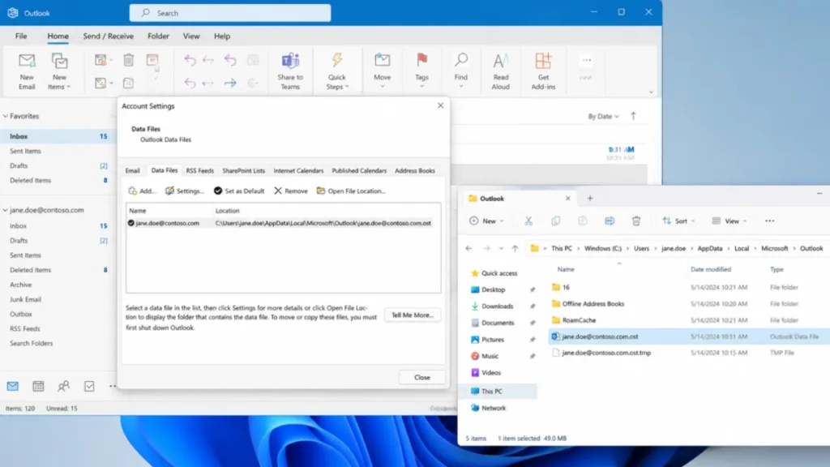Click the Copy icon in Explorer toolbar
This screenshot has height=467, width=830.
(x=556, y=221)
